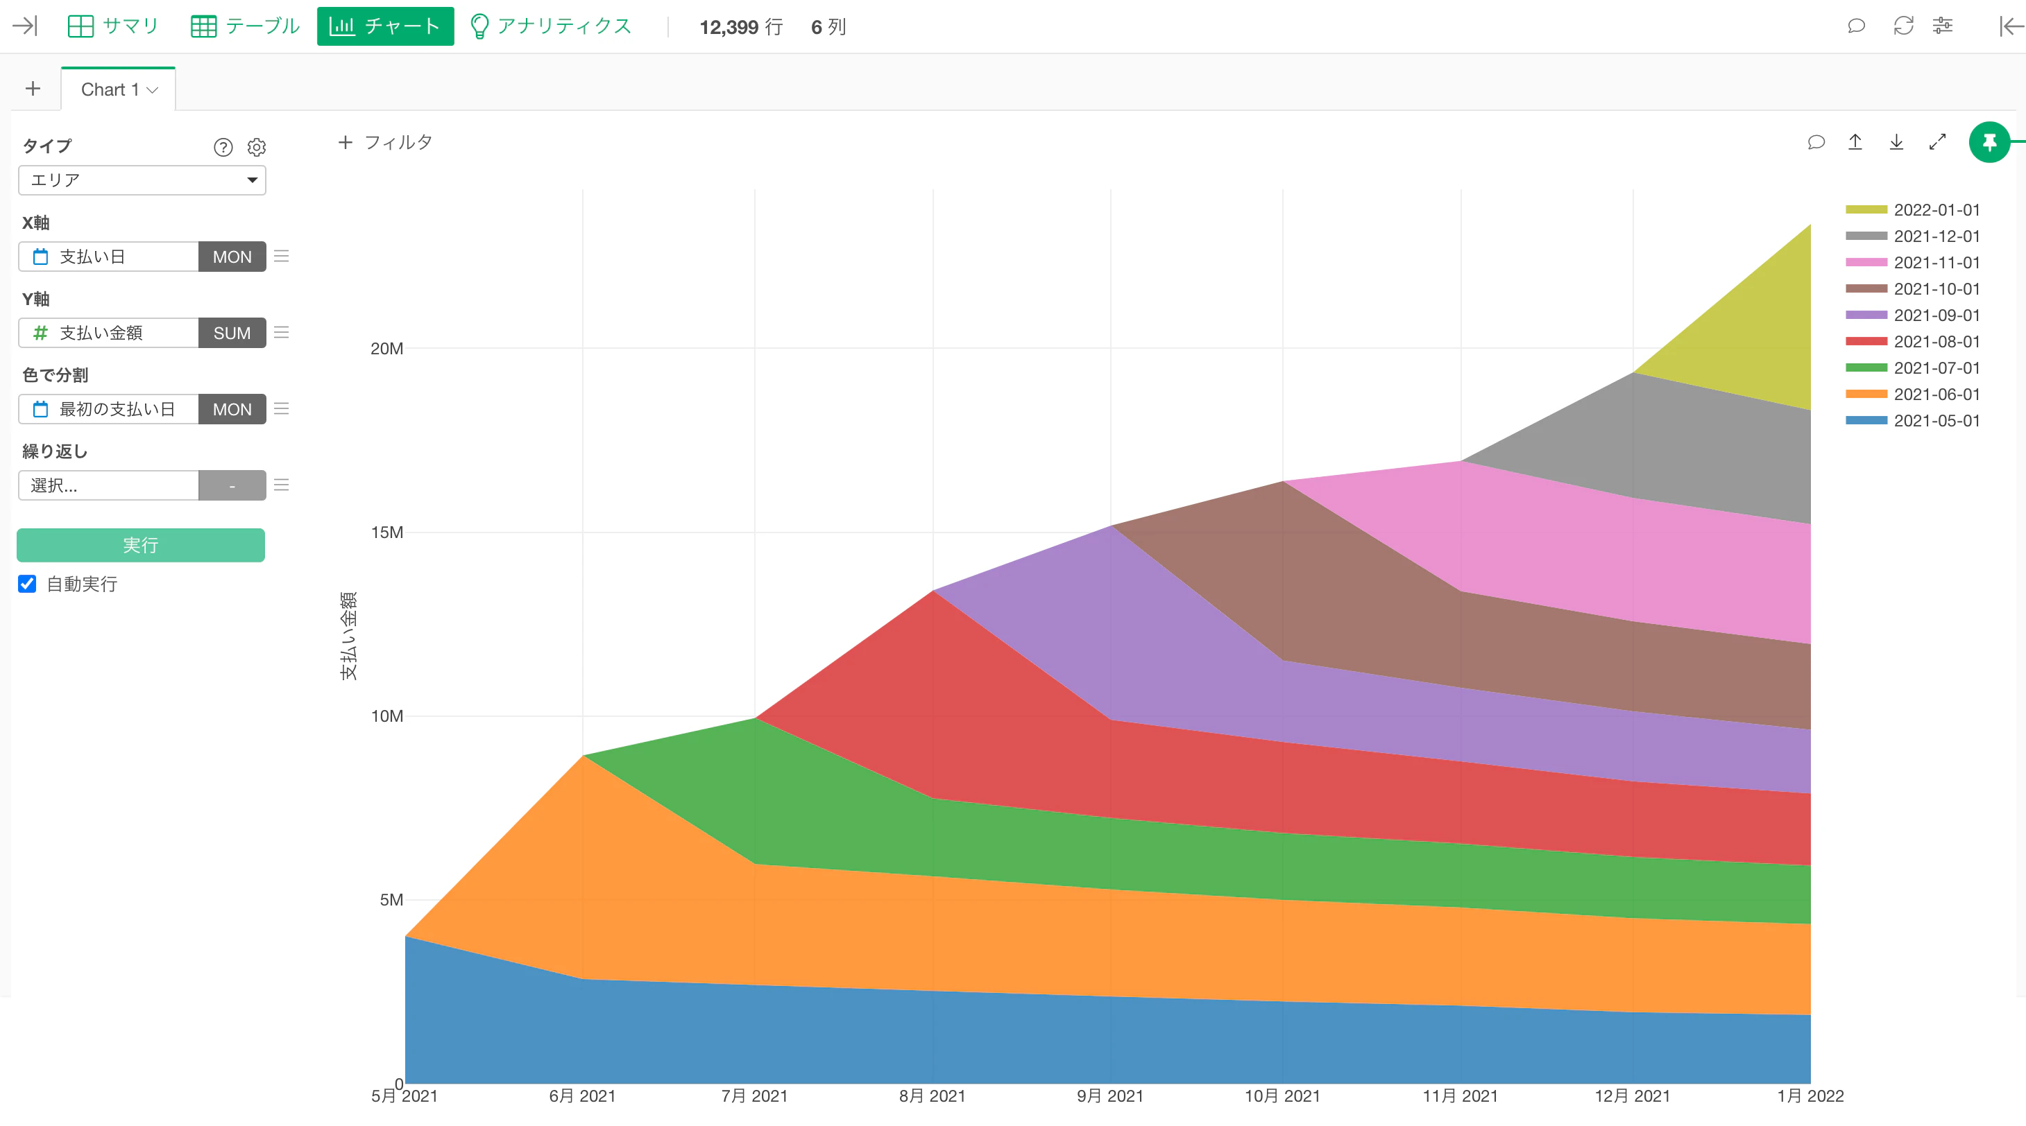Collapse the left panel with arrow icon
The height and width of the screenshot is (1126, 2026).
click(x=24, y=26)
